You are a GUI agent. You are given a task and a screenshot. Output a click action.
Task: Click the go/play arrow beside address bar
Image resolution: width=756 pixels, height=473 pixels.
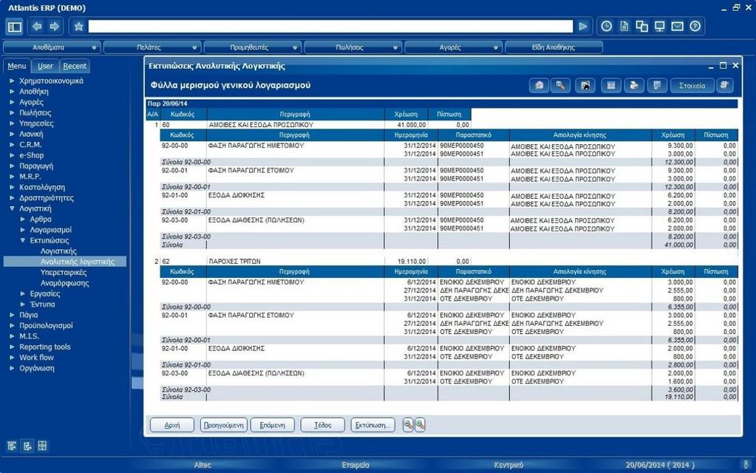(x=583, y=27)
